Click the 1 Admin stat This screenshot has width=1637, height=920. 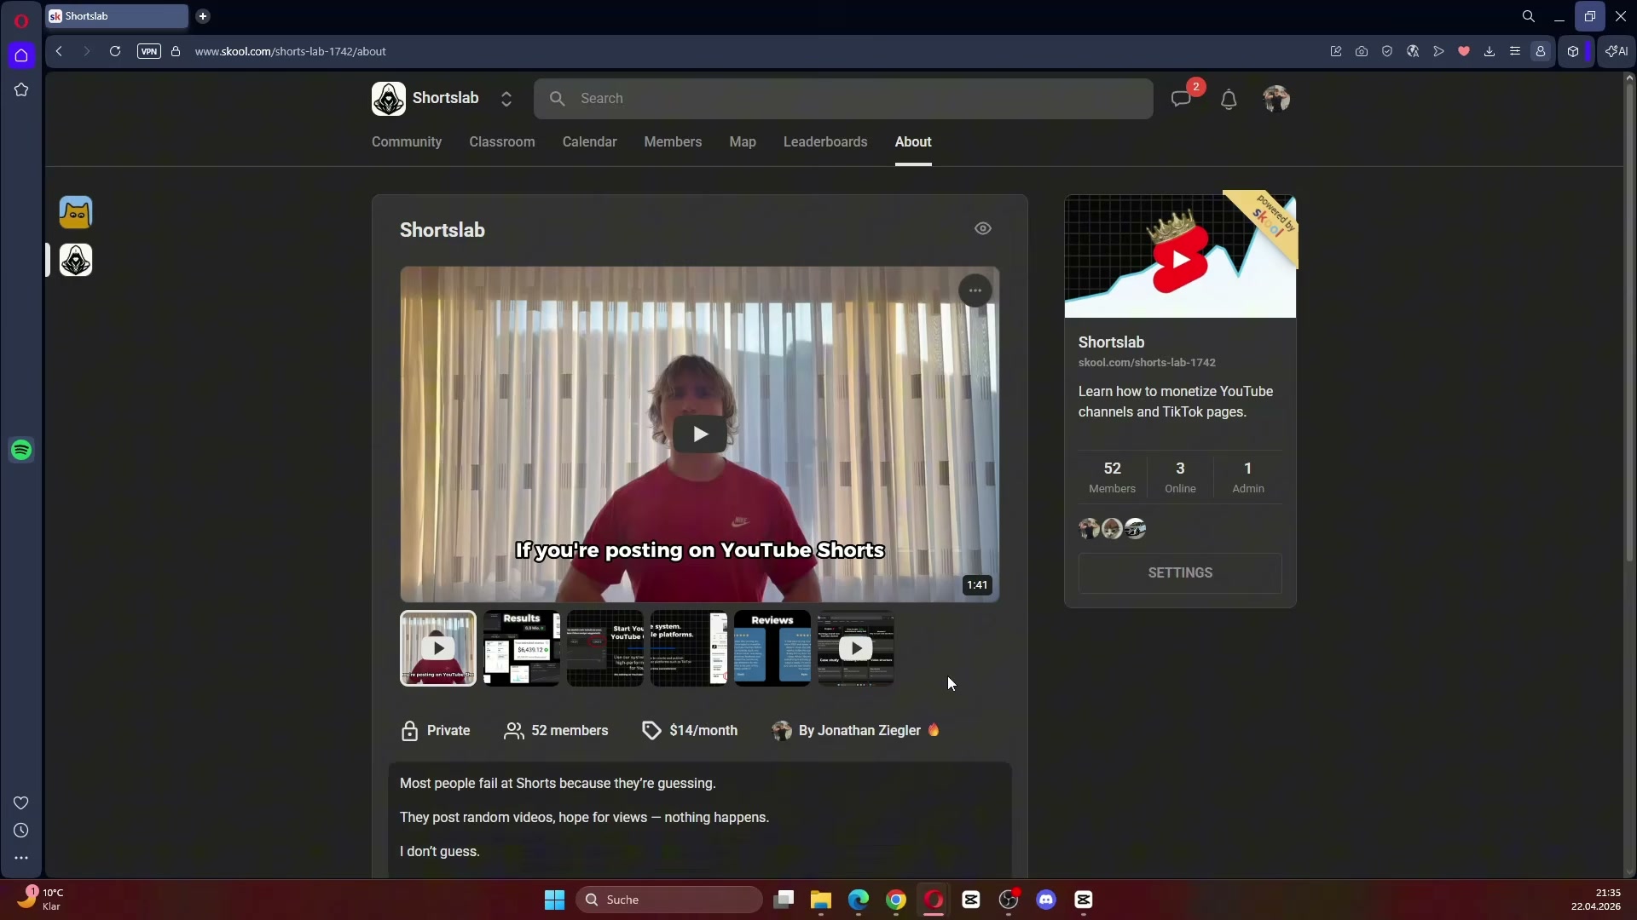pyautogui.click(x=1248, y=477)
